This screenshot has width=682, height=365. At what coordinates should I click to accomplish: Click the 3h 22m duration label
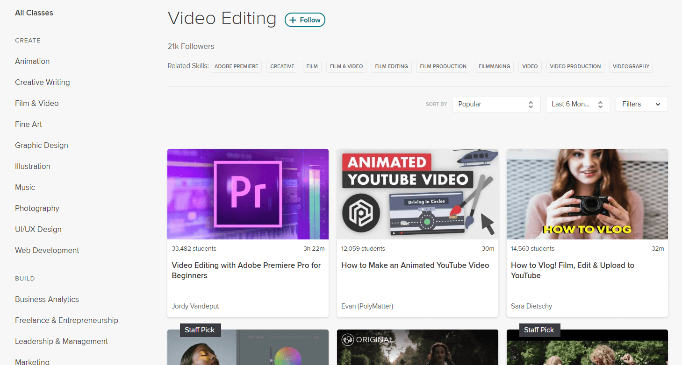pos(314,249)
